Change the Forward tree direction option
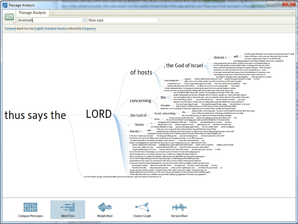 tap(10, 28)
